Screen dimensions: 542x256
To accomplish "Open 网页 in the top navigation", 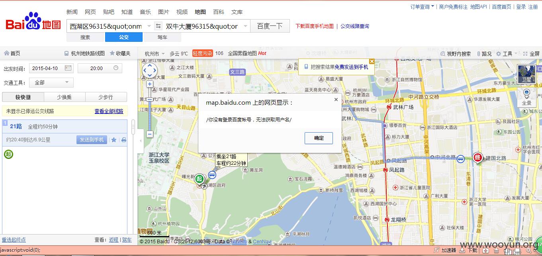I will [90, 12].
